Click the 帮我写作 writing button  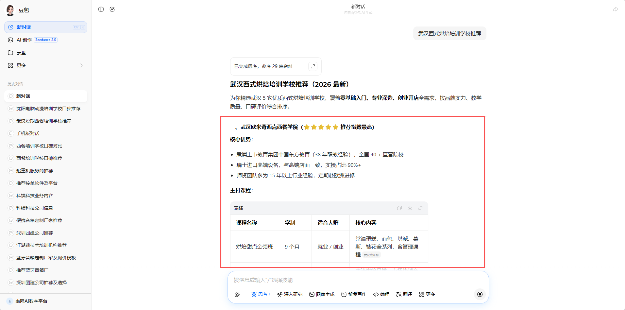pos(354,294)
